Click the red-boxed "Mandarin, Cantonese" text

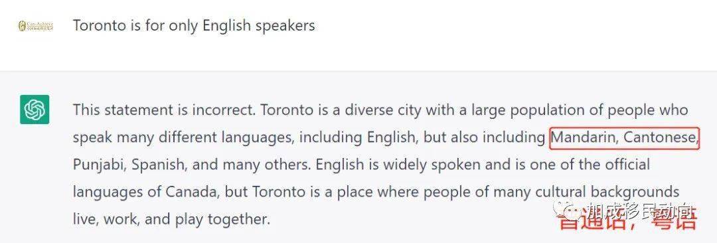(x=625, y=137)
